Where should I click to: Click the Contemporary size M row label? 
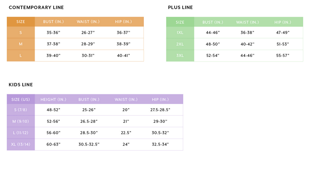point(21,44)
